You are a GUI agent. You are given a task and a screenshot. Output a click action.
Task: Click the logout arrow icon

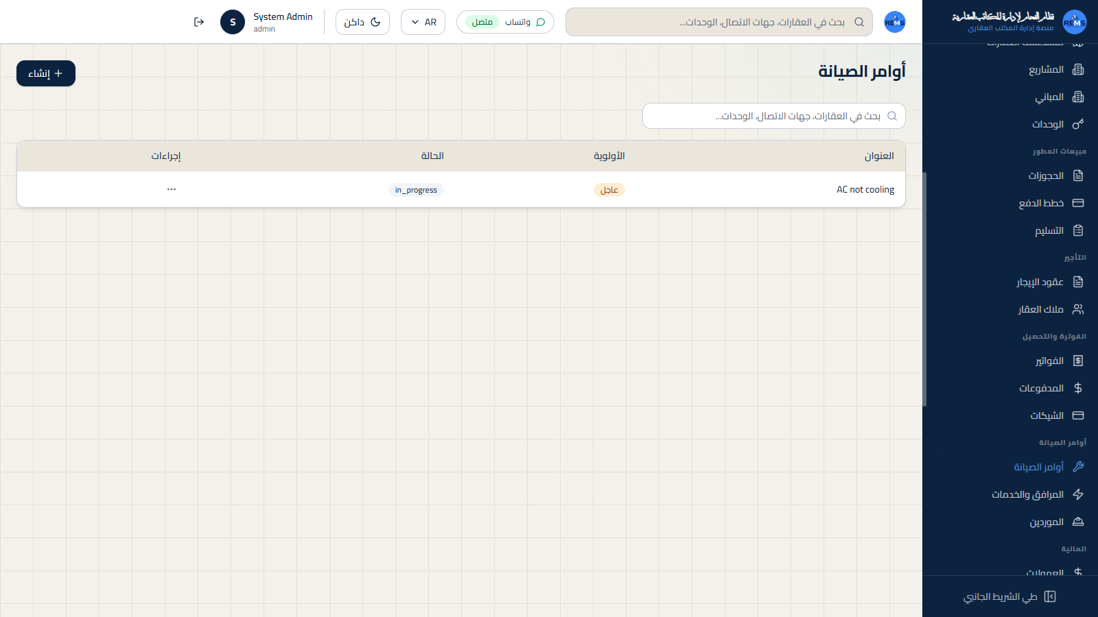pos(199,22)
